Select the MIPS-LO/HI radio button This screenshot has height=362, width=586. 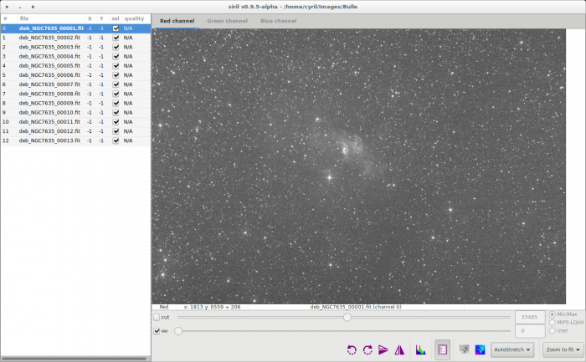(x=552, y=323)
